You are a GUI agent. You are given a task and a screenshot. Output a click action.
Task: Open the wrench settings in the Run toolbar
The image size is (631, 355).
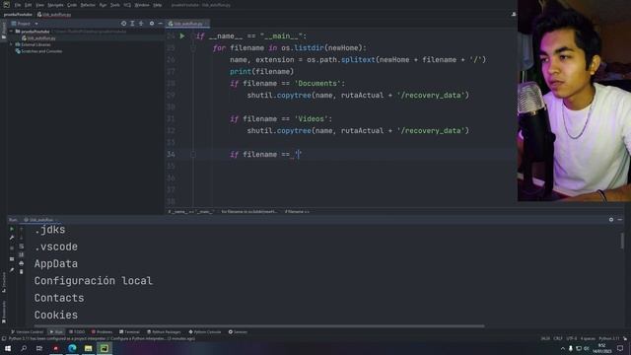click(x=12, y=238)
